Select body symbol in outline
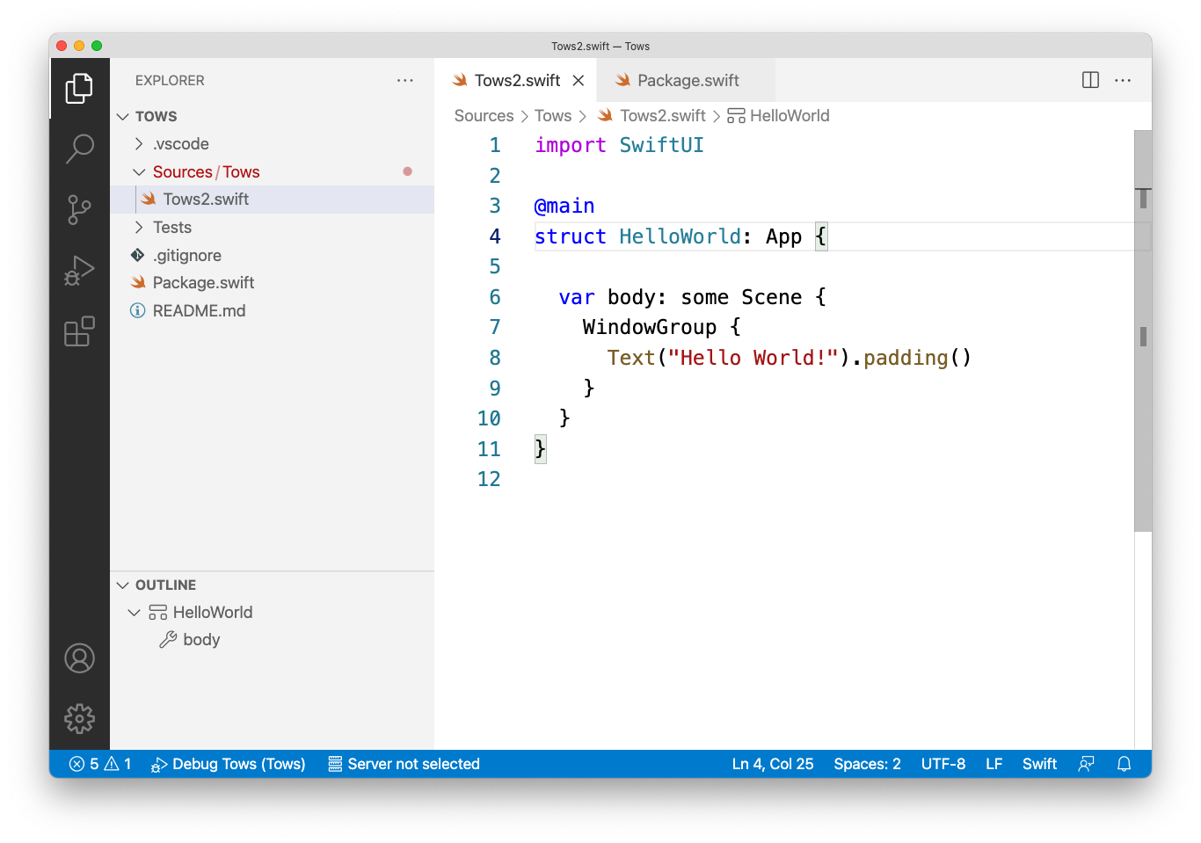 (x=272, y=640)
